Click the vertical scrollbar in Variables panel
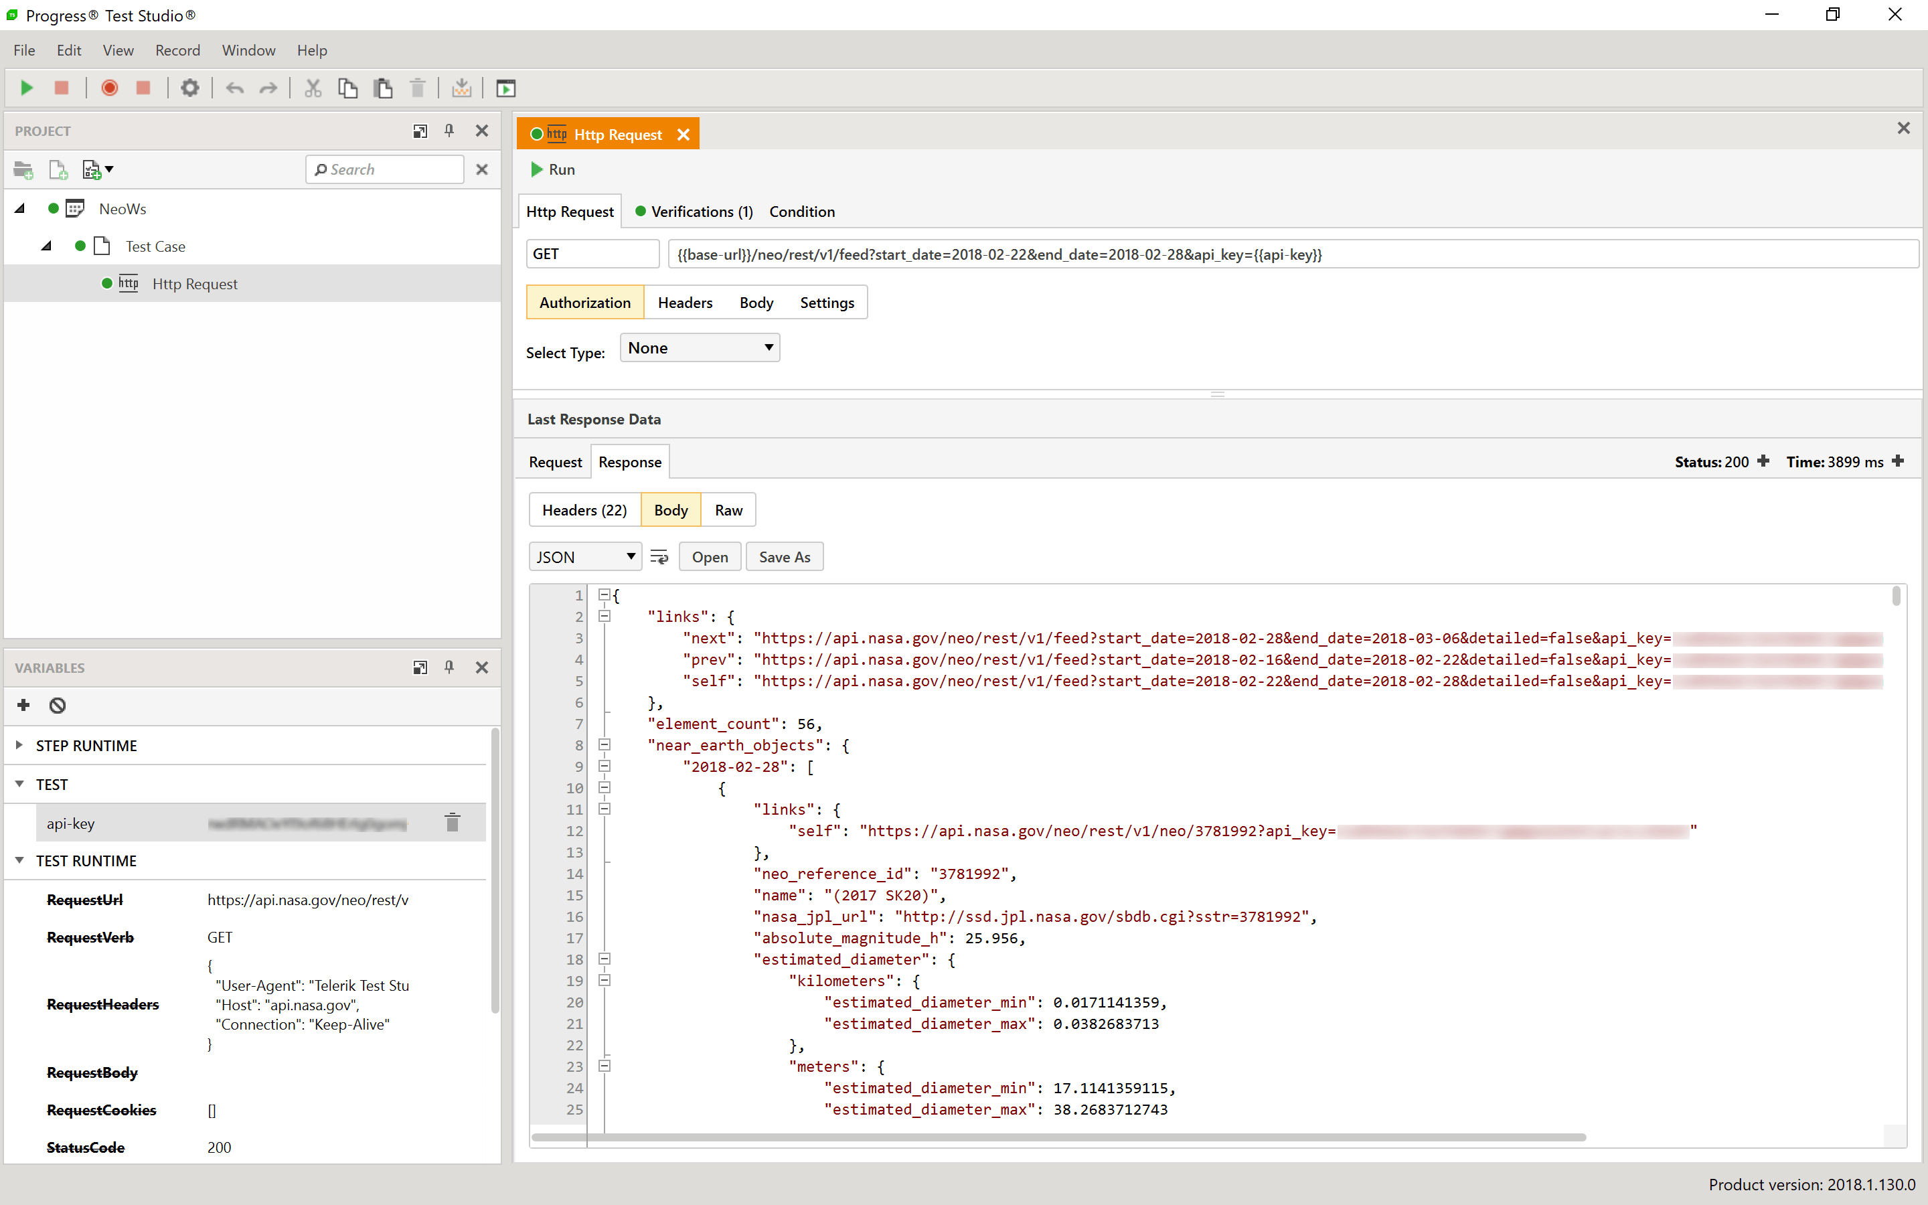The height and width of the screenshot is (1205, 1928). (x=495, y=870)
